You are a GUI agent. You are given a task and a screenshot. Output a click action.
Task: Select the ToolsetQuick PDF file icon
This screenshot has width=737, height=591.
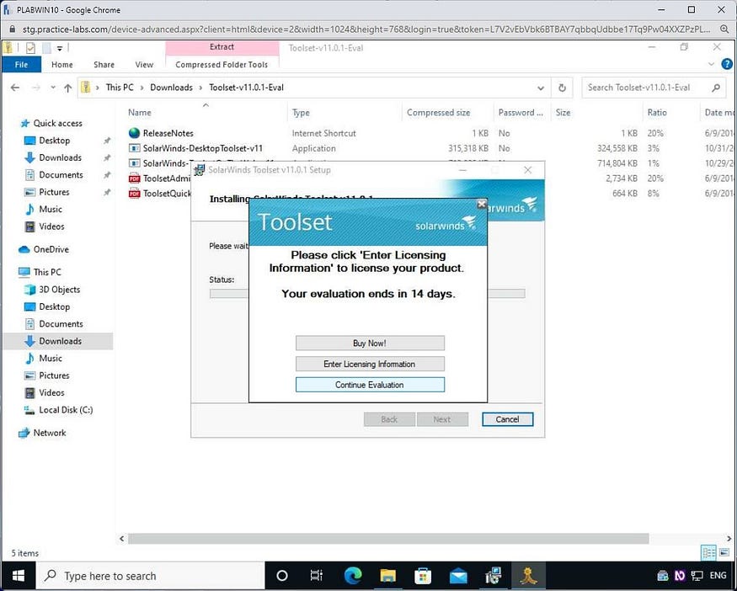click(x=135, y=194)
